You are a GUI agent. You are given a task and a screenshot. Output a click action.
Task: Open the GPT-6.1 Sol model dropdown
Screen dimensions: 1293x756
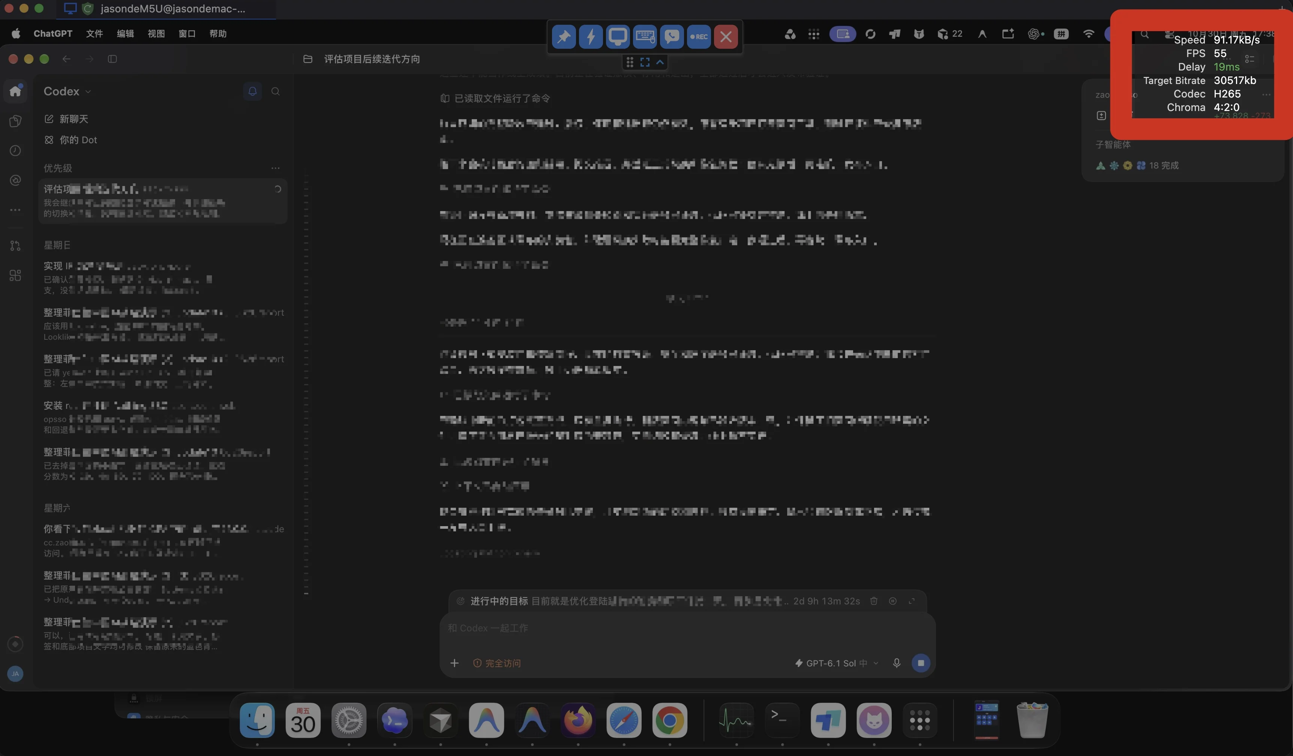pos(836,663)
